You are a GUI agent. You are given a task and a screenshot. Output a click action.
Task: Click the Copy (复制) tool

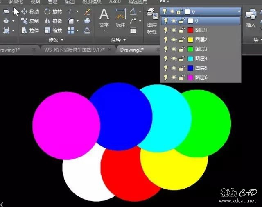(x=30, y=21)
